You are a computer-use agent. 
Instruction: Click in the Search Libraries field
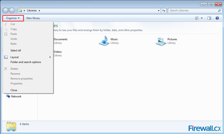193,10
